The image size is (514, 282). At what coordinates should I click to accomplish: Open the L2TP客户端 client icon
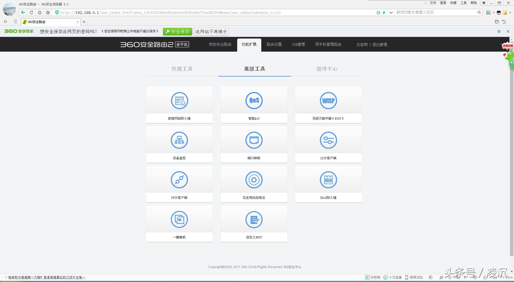pos(328,140)
